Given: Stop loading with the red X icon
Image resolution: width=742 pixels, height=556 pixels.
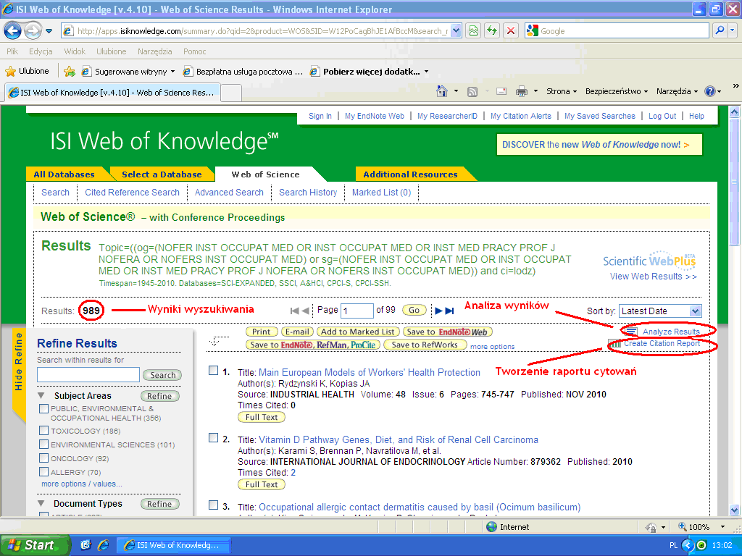Looking at the screenshot, I should click(x=511, y=31).
